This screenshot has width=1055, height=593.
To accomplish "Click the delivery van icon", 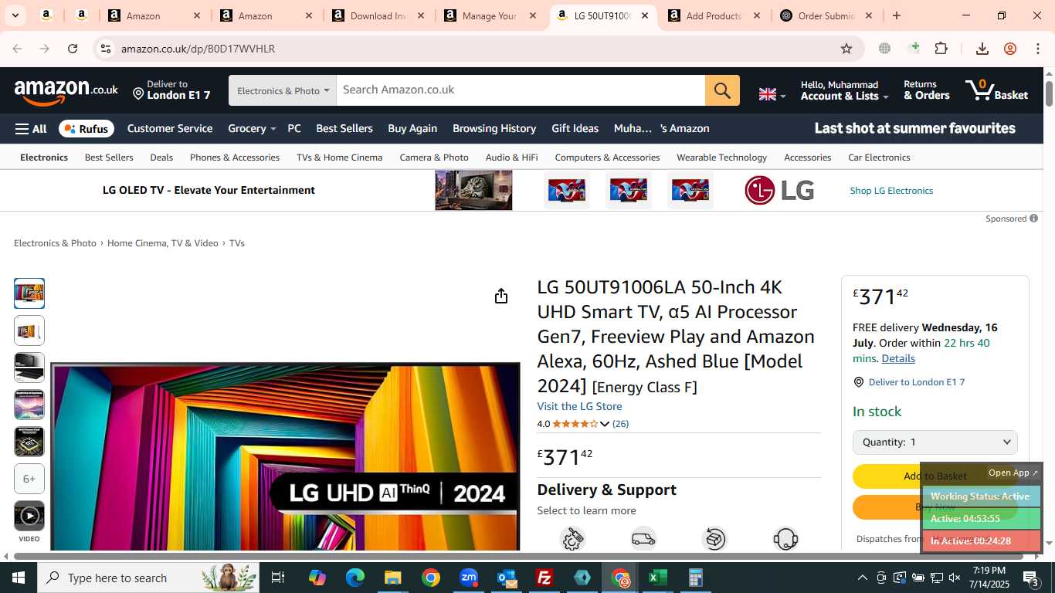I will [643, 538].
